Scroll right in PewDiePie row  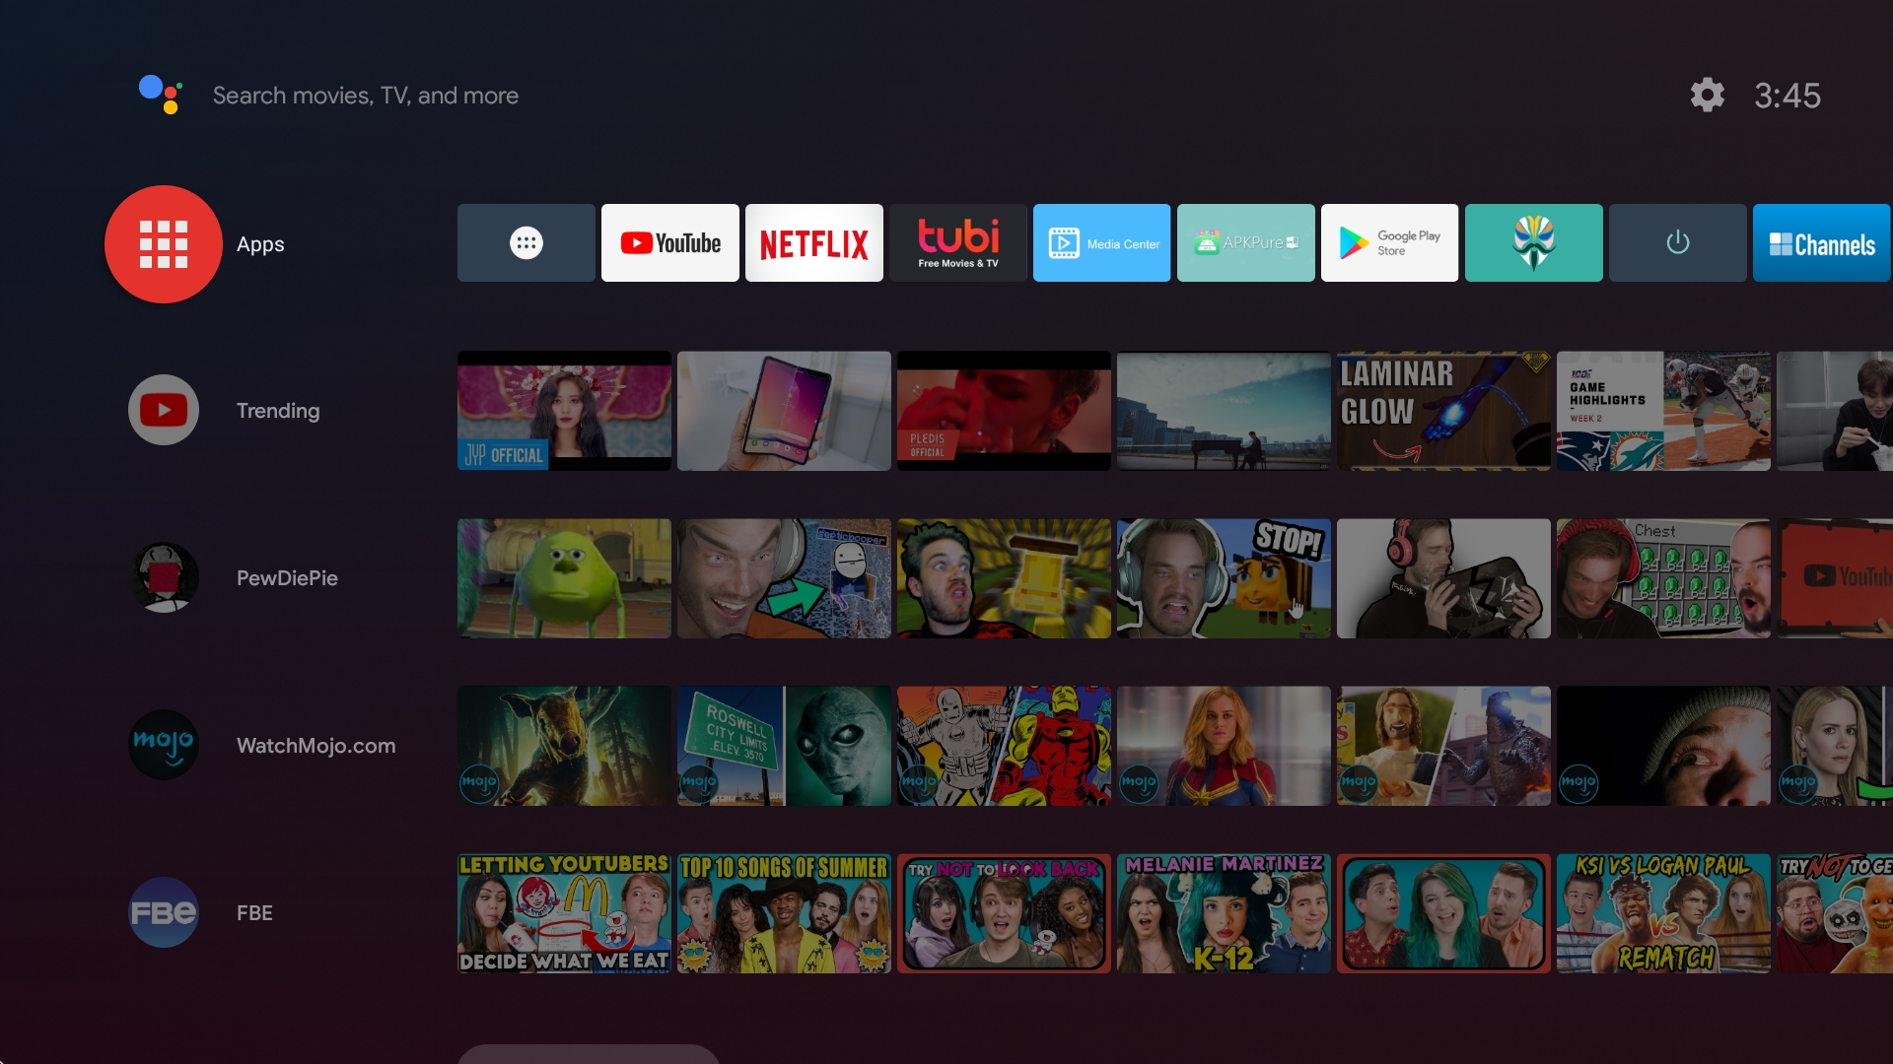[1882, 576]
